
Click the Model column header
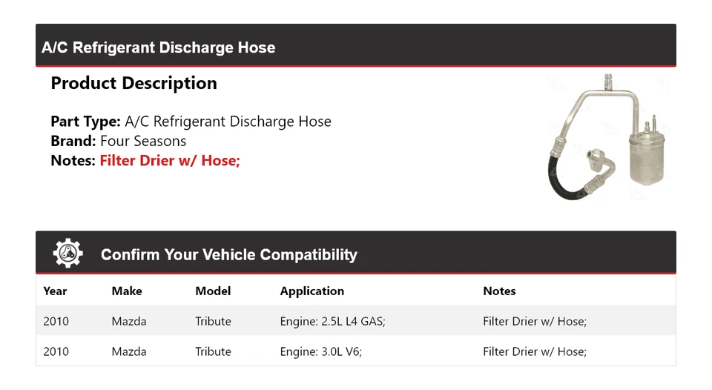click(213, 291)
